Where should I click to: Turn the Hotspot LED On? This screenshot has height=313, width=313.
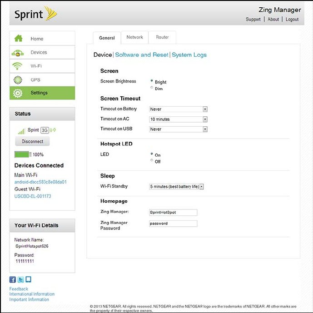tap(152, 154)
